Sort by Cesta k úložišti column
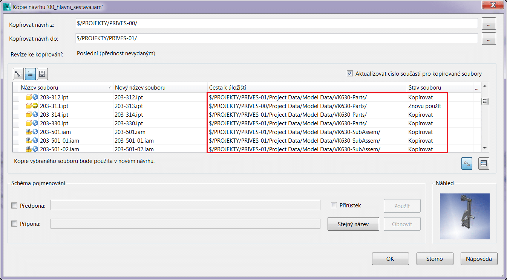Screen dimensions: 507x280 [307, 88]
